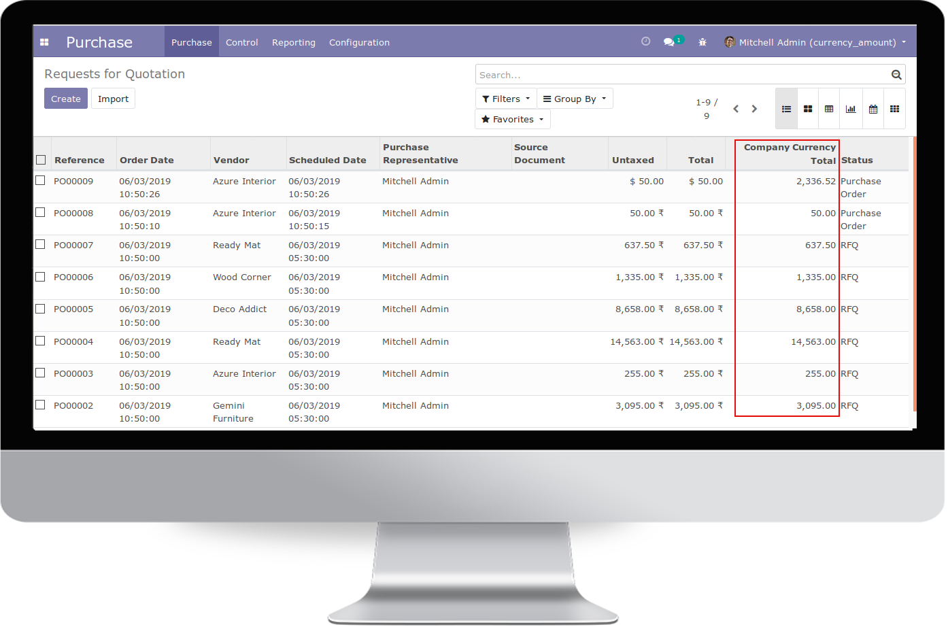Click PO00005 untaxed amount 8,658.00
This screenshot has width=948, height=627.
pyautogui.click(x=639, y=309)
